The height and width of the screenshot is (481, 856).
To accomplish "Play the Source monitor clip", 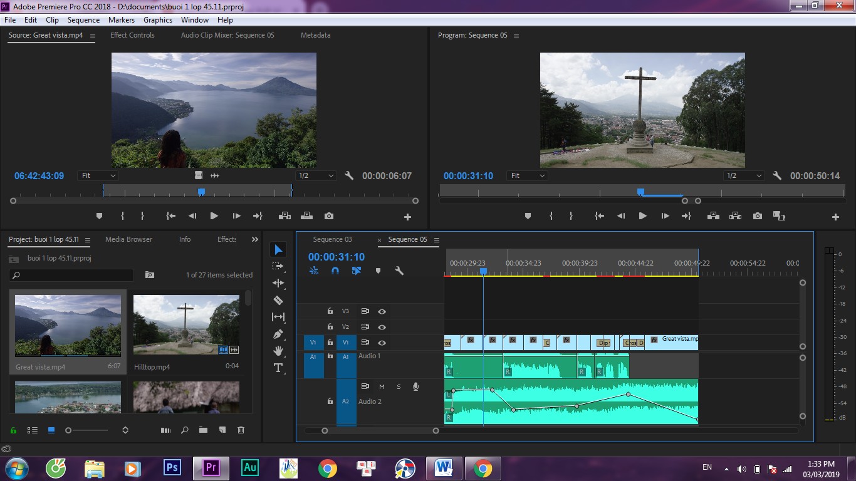I will pyautogui.click(x=214, y=216).
